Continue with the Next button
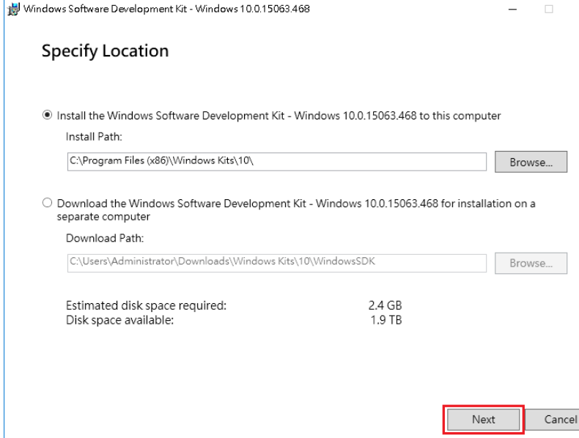This screenshot has height=438, width=579. 484,420
